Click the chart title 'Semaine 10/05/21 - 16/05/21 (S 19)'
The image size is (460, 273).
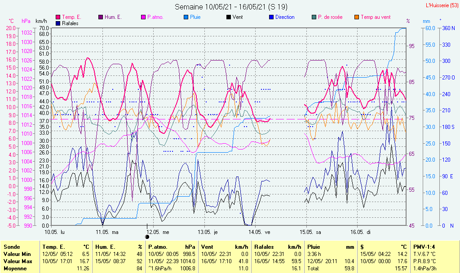231,7
